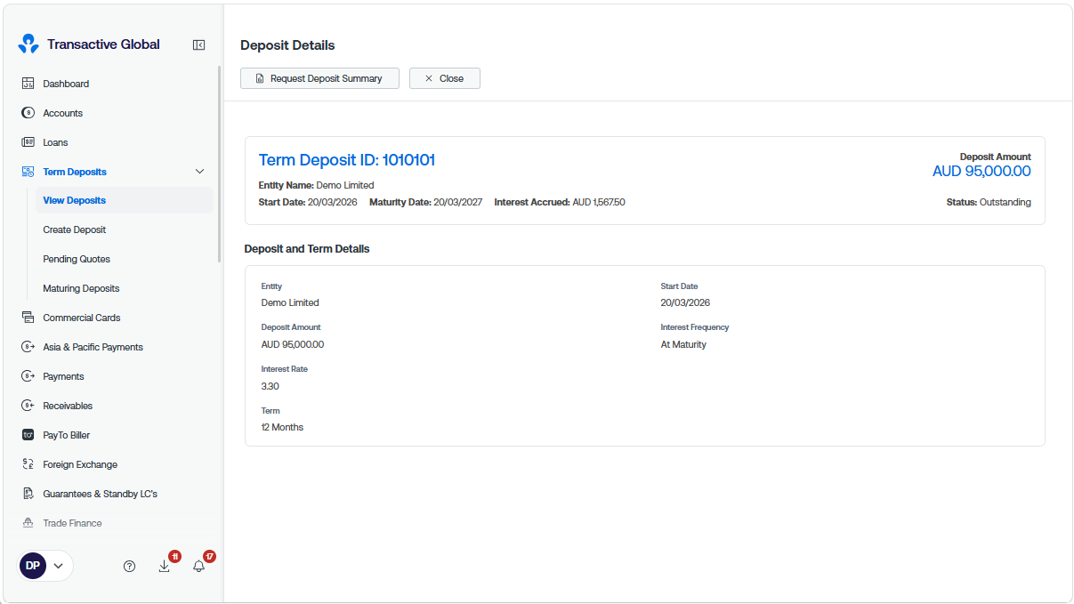Screen dimensions: 1074x604
Task: Click the Deposit Details page title
Action: pyautogui.click(x=287, y=45)
